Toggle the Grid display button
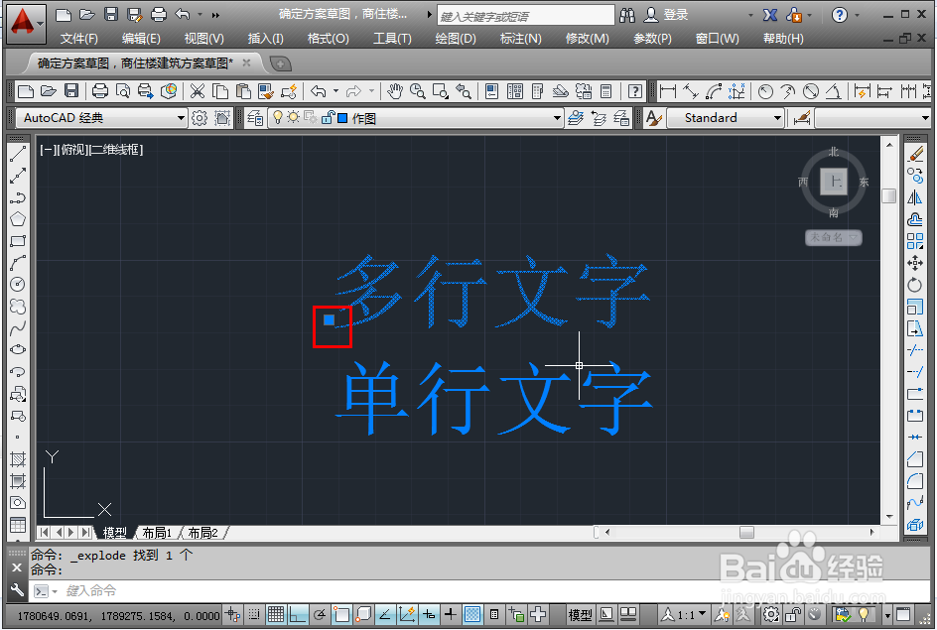The height and width of the screenshot is (630, 937). pyautogui.click(x=276, y=616)
